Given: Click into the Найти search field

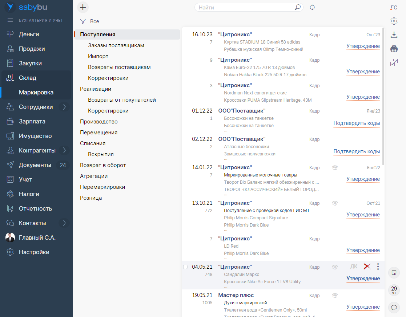Looking at the screenshot, I should pyautogui.click(x=245, y=7).
